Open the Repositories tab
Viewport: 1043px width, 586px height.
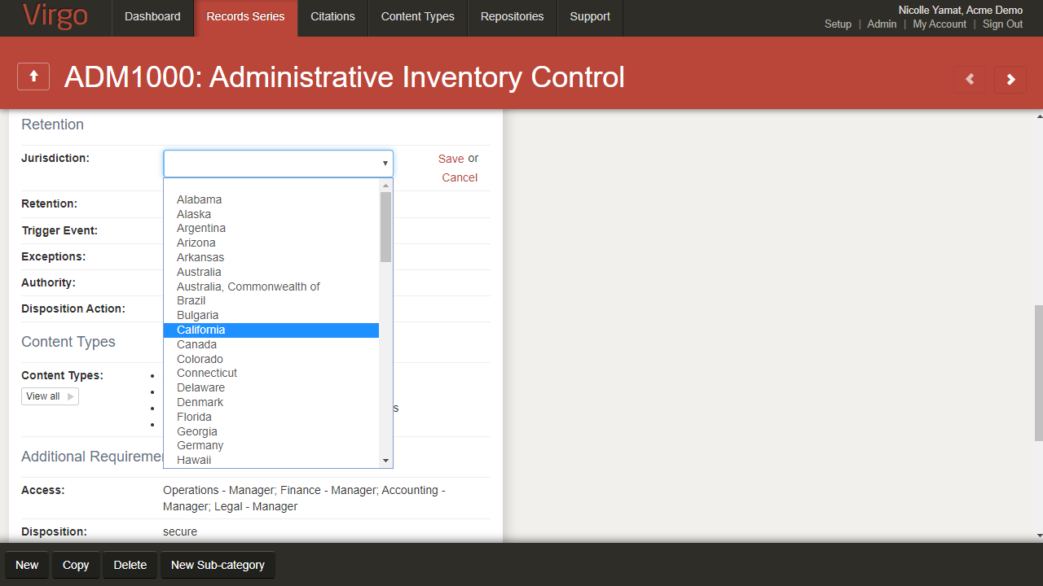tap(512, 17)
